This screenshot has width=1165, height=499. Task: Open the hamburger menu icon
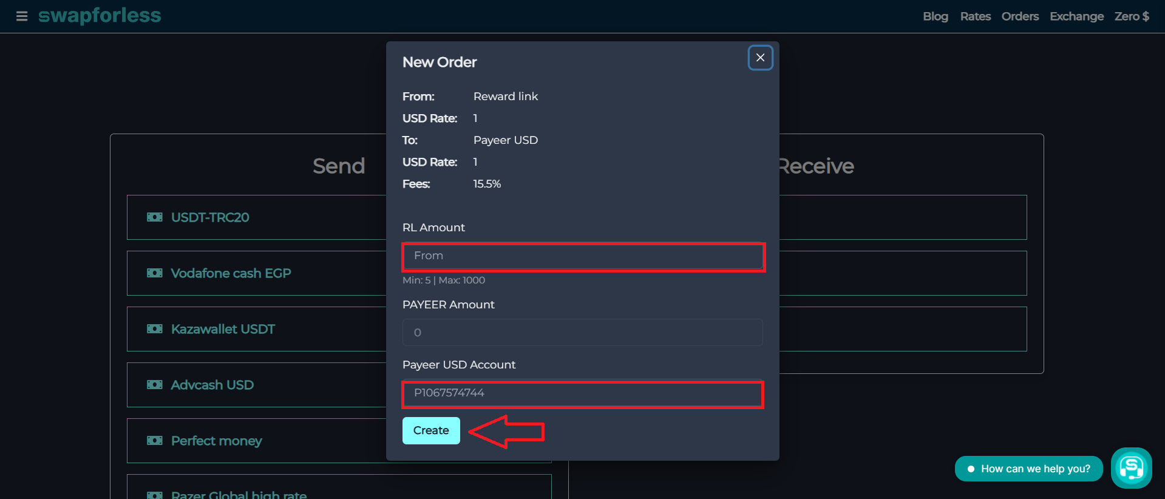click(x=22, y=16)
